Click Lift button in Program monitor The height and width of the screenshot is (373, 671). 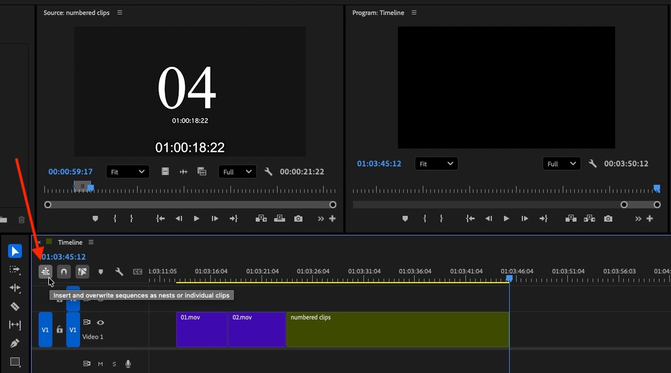point(571,219)
